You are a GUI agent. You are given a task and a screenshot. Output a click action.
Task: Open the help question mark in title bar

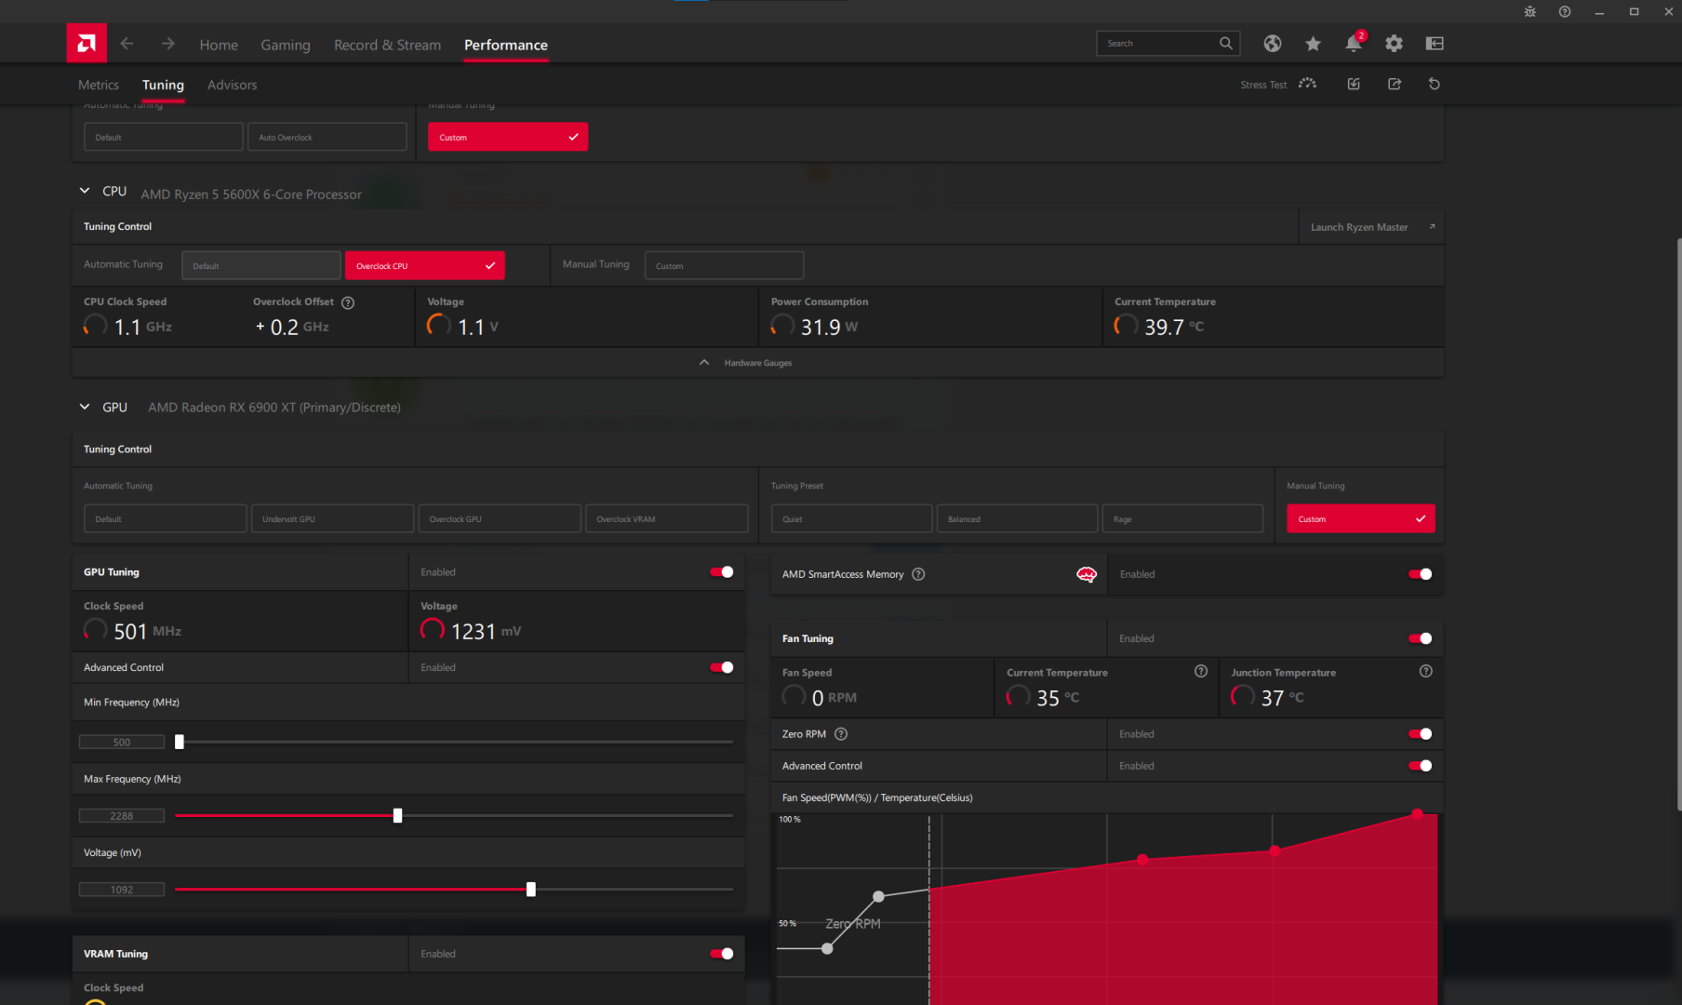coord(1565,11)
